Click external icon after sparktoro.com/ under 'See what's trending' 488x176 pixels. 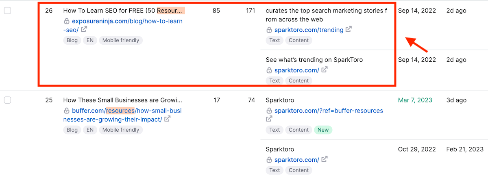(x=324, y=70)
